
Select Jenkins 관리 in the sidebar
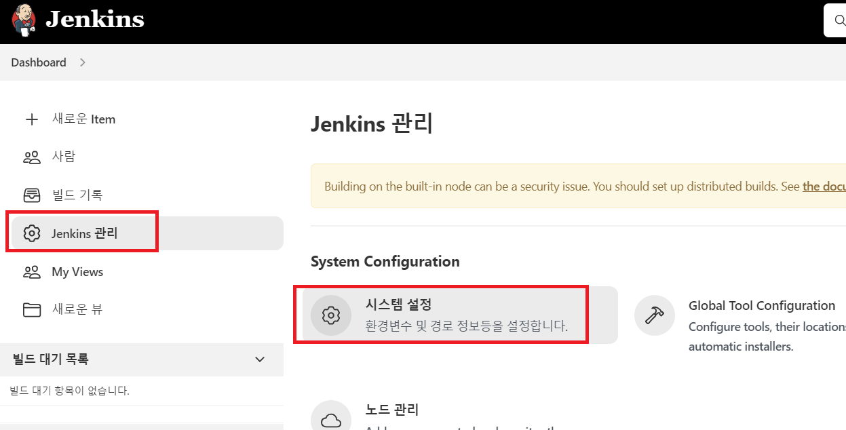point(147,233)
